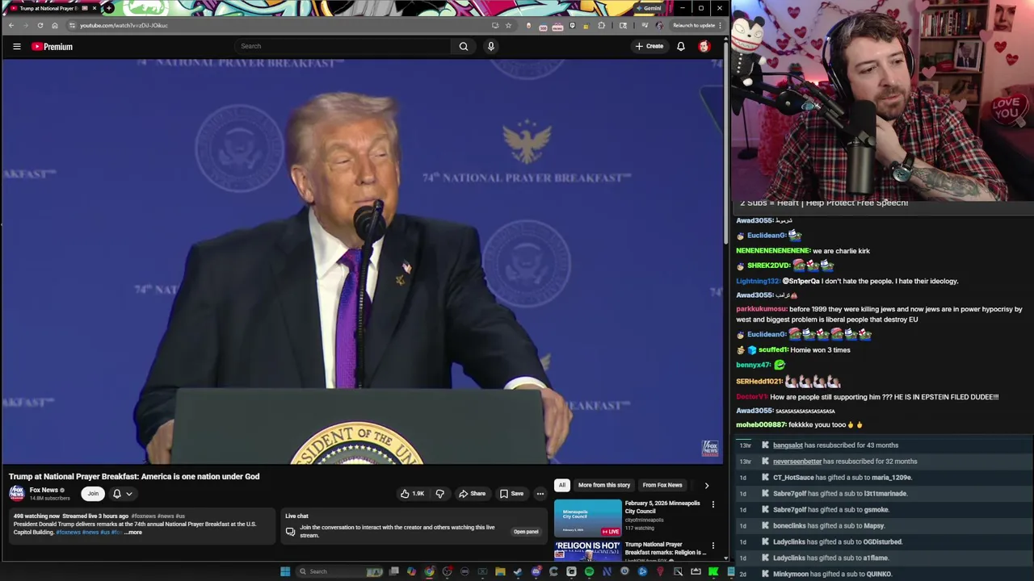
Task: Click Relaunch to update button
Action: (693, 25)
